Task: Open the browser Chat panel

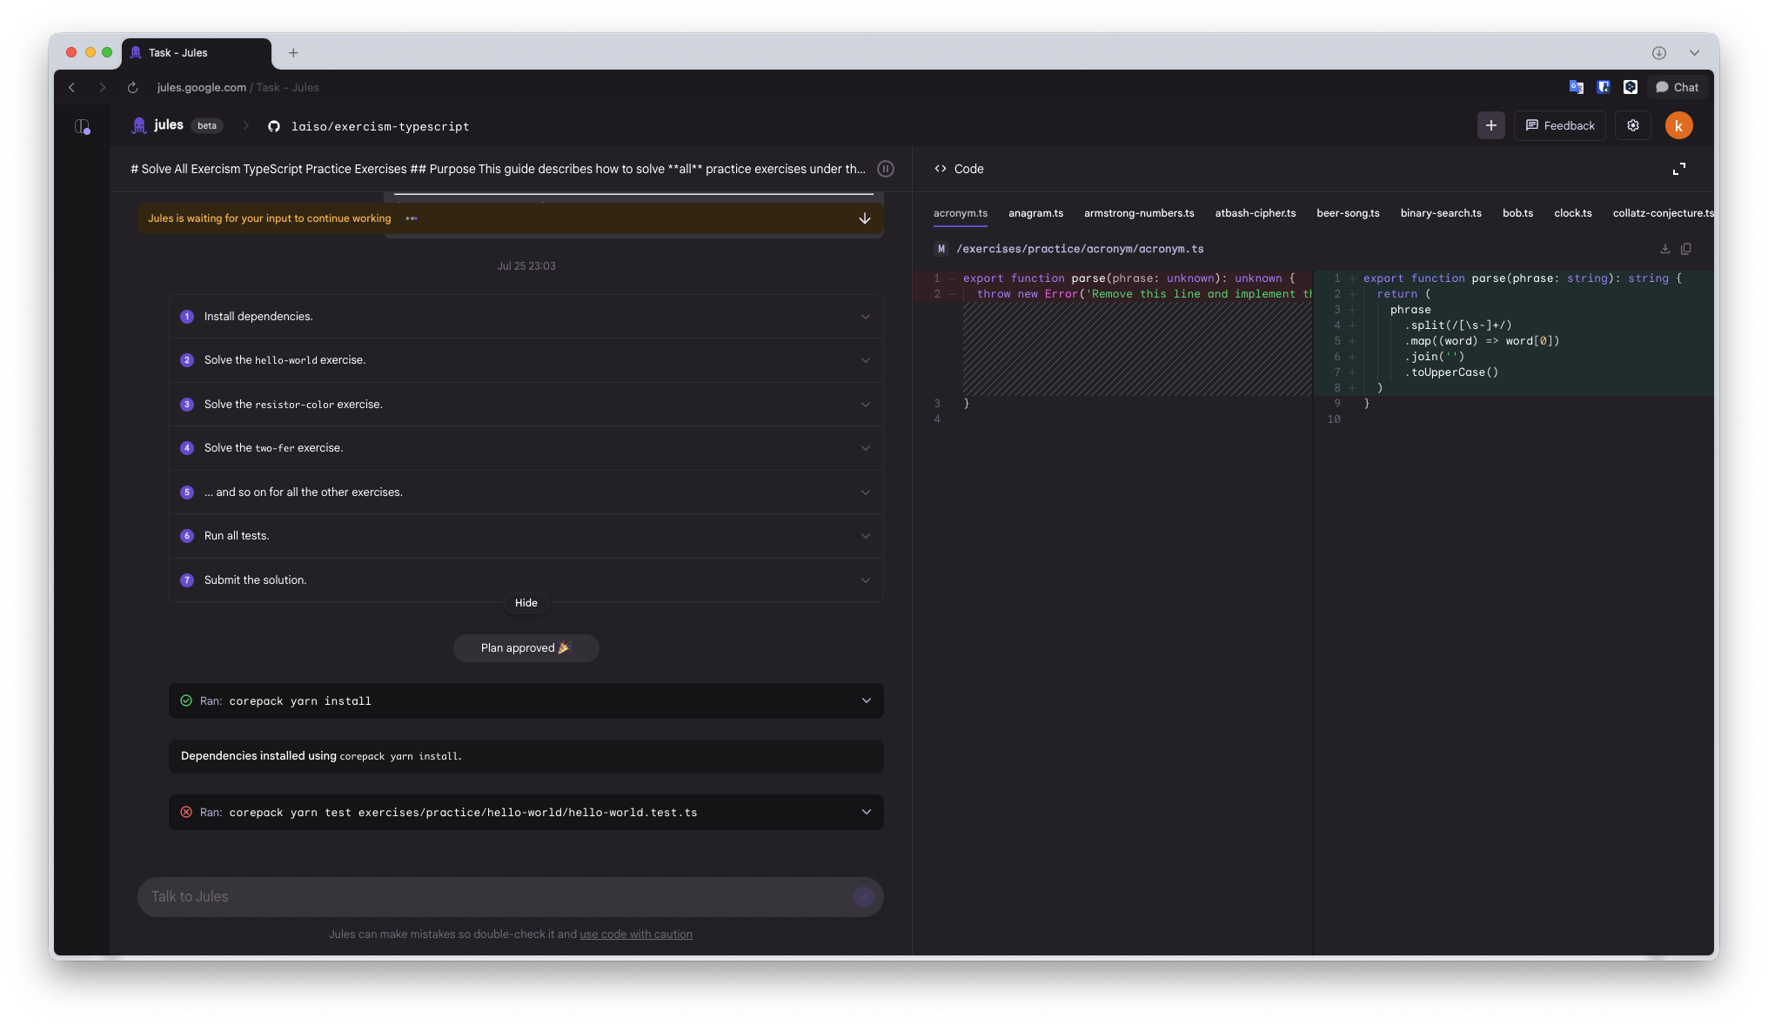Action: [x=1677, y=87]
